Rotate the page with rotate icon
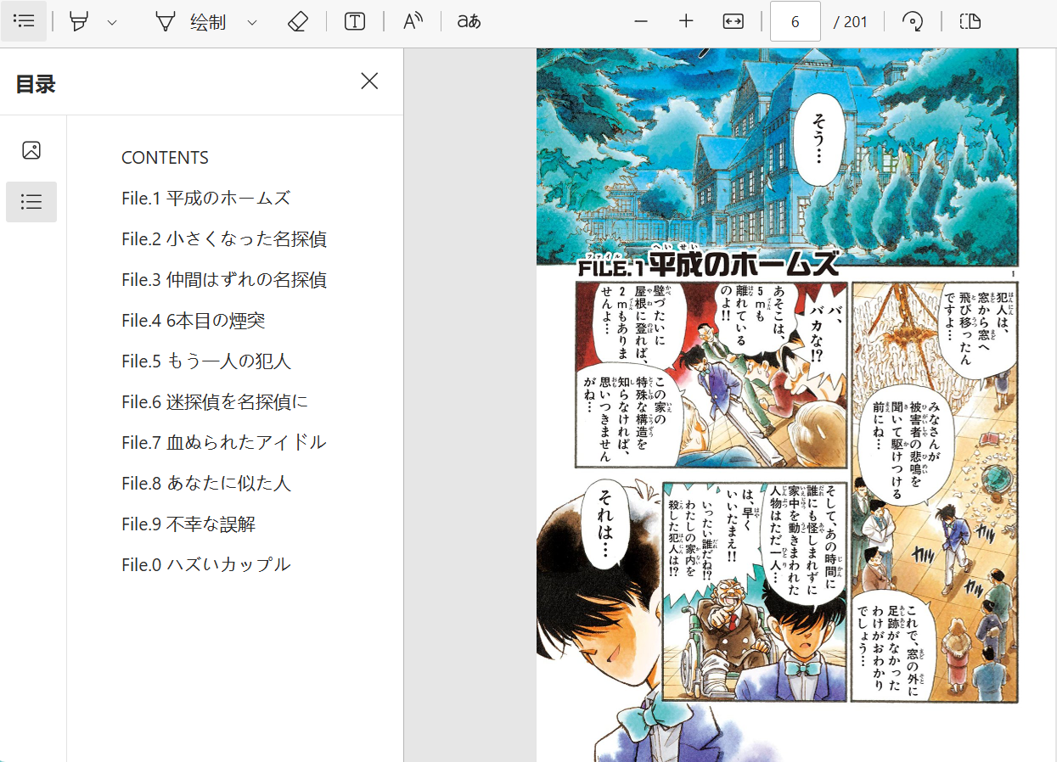 click(x=913, y=22)
